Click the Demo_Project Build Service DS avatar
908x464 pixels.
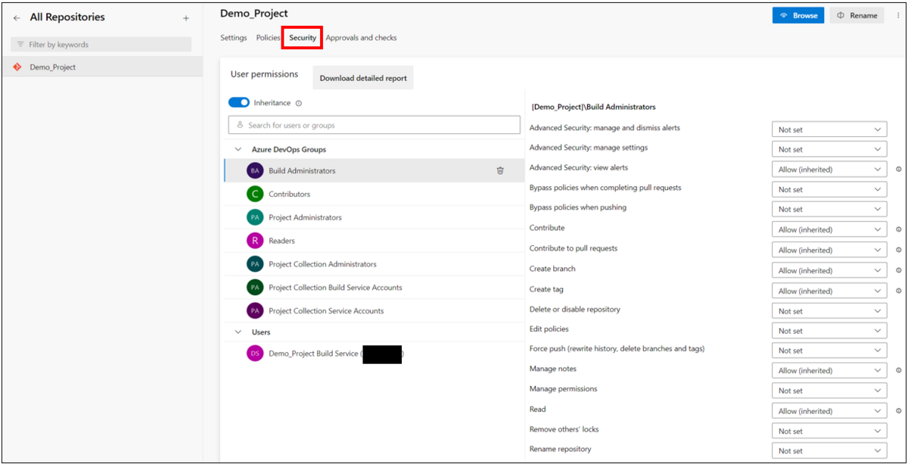255,353
